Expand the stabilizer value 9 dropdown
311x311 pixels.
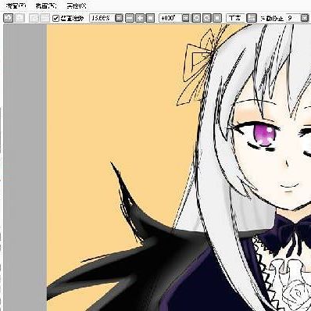coord(305,18)
